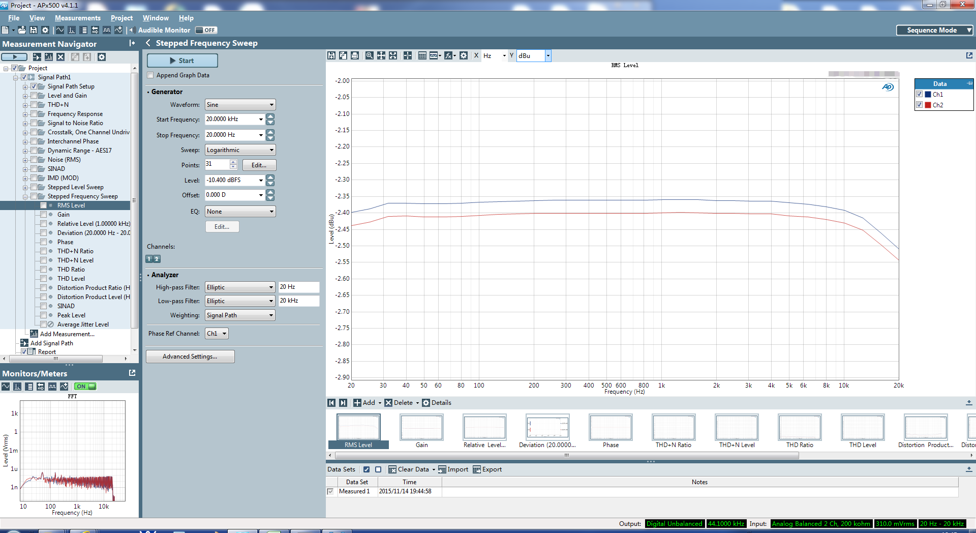Open Advanced Settings dialog
The image size is (976, 533).
[x=190, y=357]
